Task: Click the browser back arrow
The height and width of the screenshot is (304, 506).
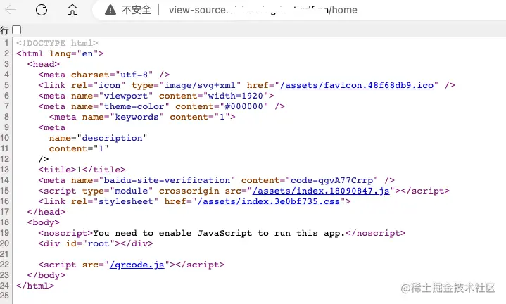Action: tap(11, 10)
